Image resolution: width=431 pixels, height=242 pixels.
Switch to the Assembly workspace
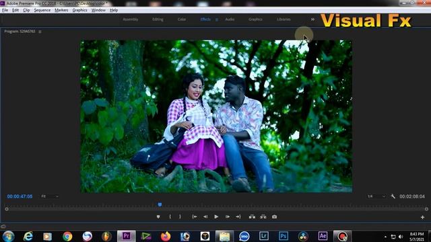click(131, 19)
